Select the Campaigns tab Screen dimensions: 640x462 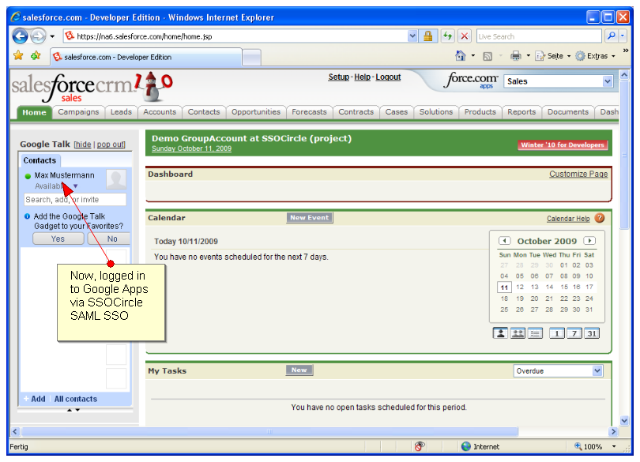click(x=78, y=112)
